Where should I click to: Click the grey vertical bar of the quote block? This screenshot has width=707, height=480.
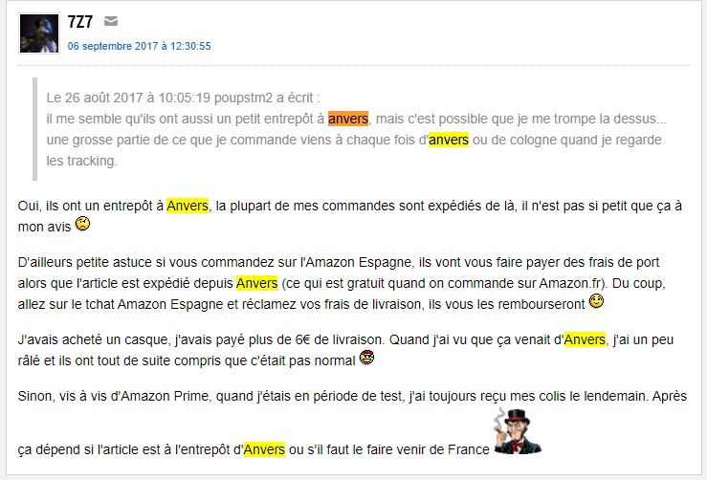34,129
